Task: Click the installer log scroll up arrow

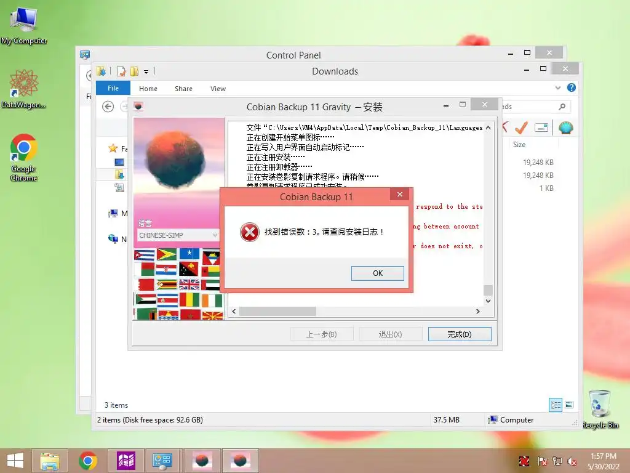Action: coord(488,127)
